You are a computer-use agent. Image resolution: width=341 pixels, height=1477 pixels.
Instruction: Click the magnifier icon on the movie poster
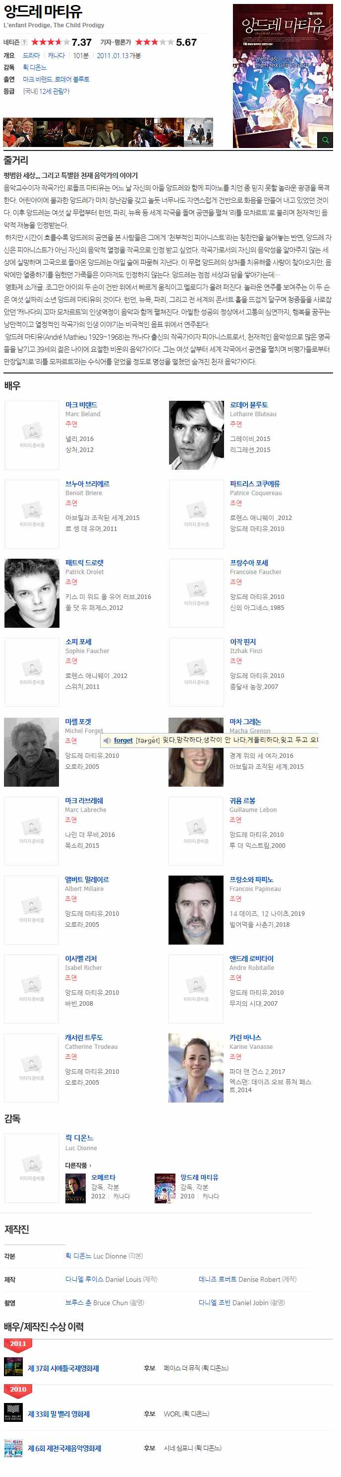coord(326,140)
